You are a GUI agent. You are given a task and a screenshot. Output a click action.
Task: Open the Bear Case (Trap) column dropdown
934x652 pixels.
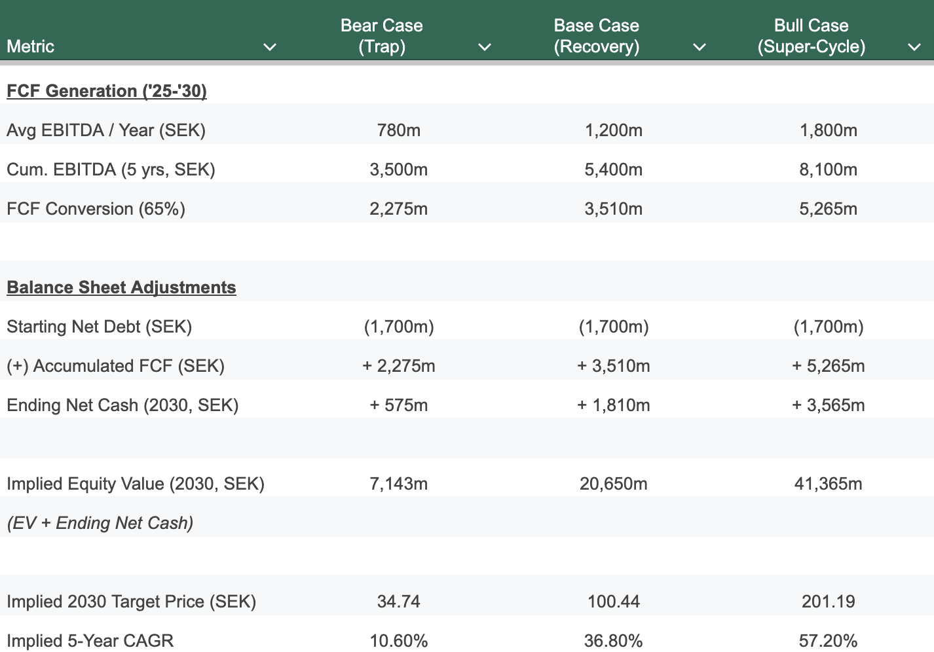[x=484, y=47]
